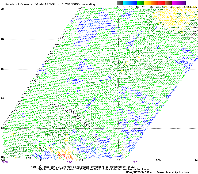The width and height of the screenshot is (198, 174).
Task: Click the '40' label under the color bar
Action: 172,7
